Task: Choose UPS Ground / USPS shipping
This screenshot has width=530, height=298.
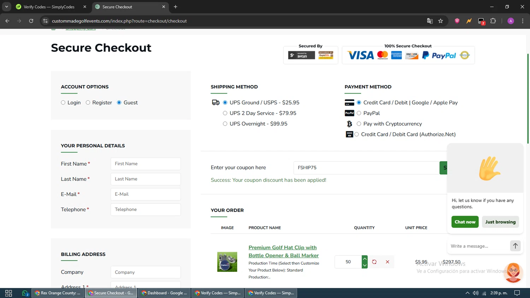Action: coord(225,103)
